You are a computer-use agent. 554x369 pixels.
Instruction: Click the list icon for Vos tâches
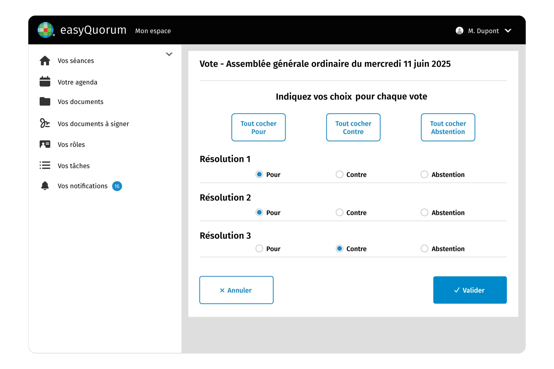click(x=45, y=165)
